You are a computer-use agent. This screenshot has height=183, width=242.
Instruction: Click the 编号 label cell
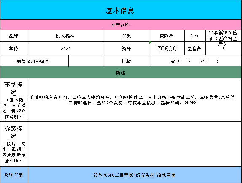pos(127,49)
